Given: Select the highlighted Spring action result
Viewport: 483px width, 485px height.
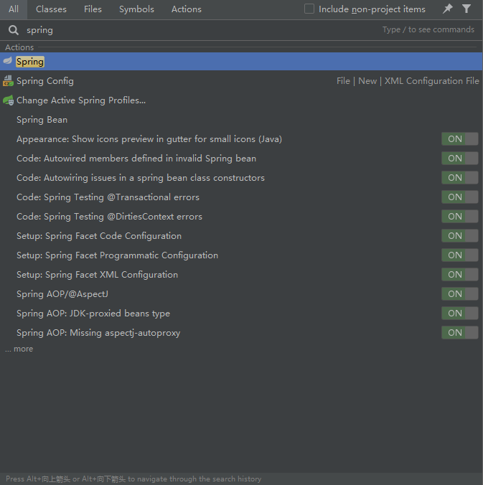Looking at the screenshot, I should pyautogui.click(x=241, y=61).
